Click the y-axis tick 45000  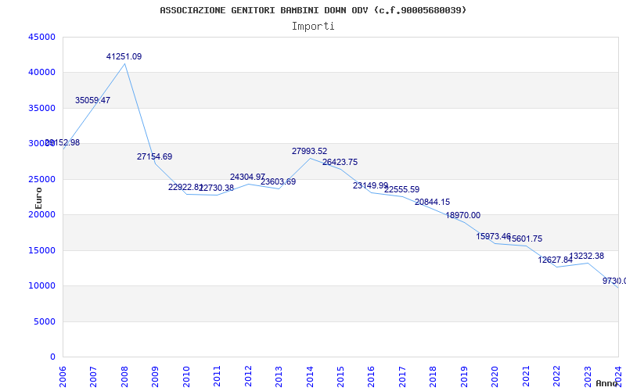coord(42,37)
